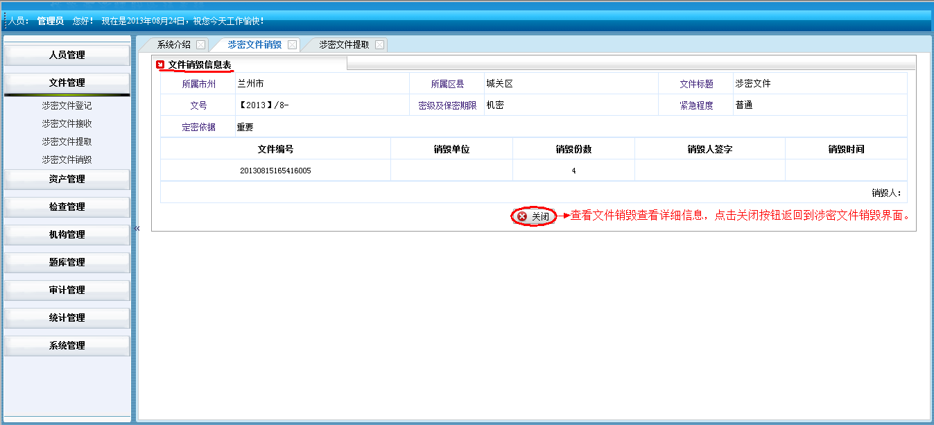
Task: Click the red arrow icon beside 文件销毁信息表
Action: coord(160,64)
